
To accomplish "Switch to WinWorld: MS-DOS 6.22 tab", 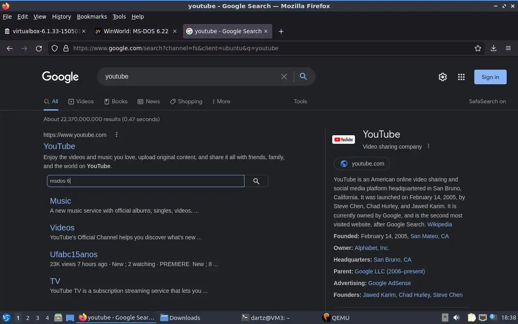I will click(136, 31).
